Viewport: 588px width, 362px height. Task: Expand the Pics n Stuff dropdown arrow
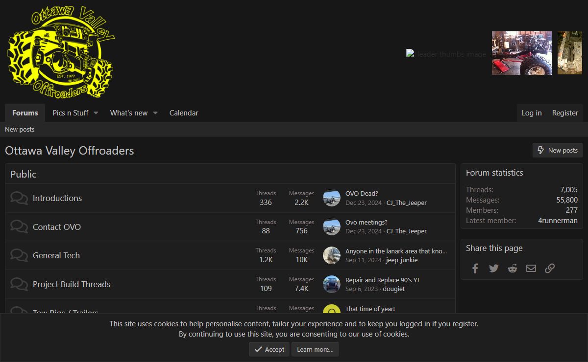(96, 113)
